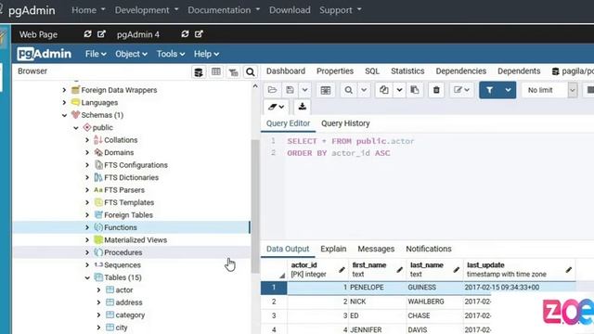Select row 2 header in Data Output

274,302
